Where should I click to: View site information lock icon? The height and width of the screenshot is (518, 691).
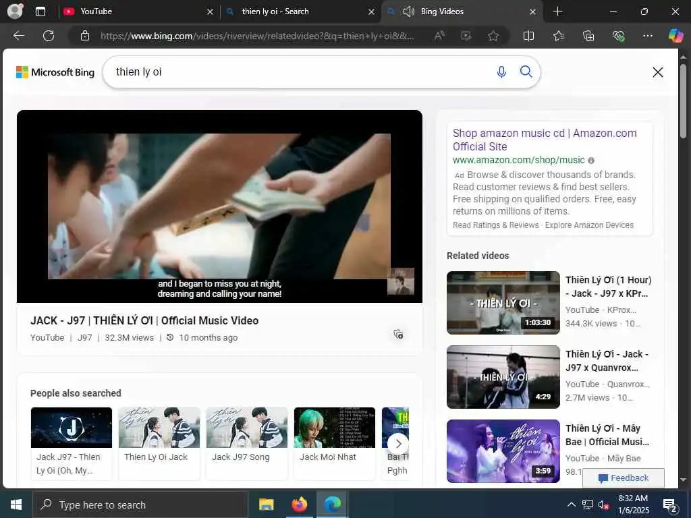coord(85,36)
